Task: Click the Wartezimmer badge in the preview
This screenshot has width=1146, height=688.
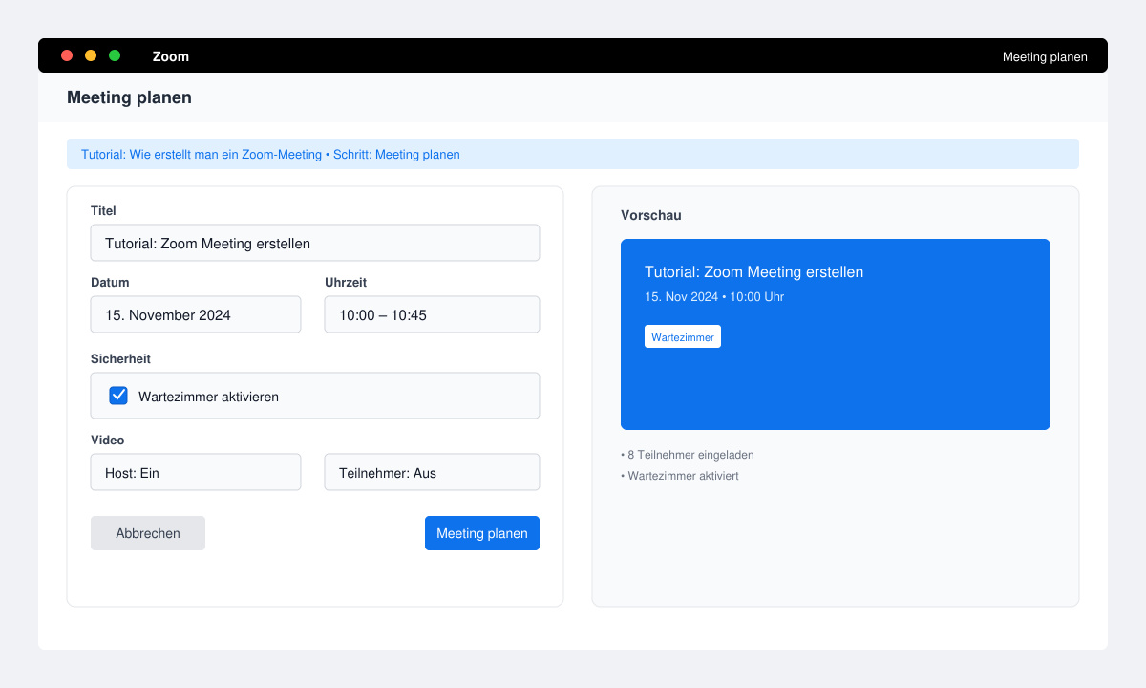Action: (x=683, y=336)
